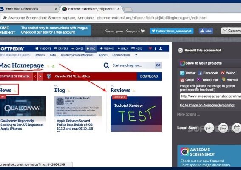Open the Reviews section heading
The width and height of the screenshot is (241, 170).
point(120,90)
